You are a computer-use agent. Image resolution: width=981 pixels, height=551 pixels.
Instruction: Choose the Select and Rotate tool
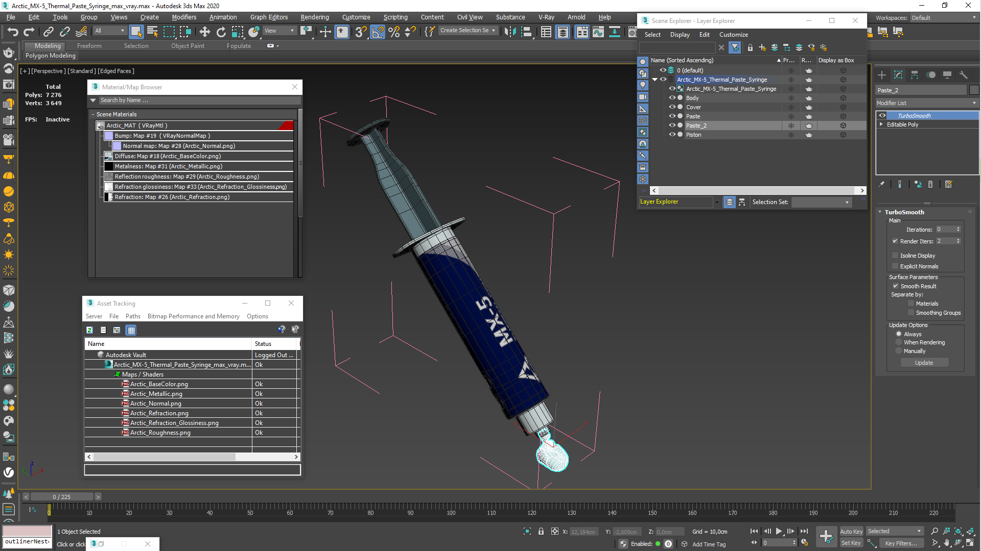221,32
